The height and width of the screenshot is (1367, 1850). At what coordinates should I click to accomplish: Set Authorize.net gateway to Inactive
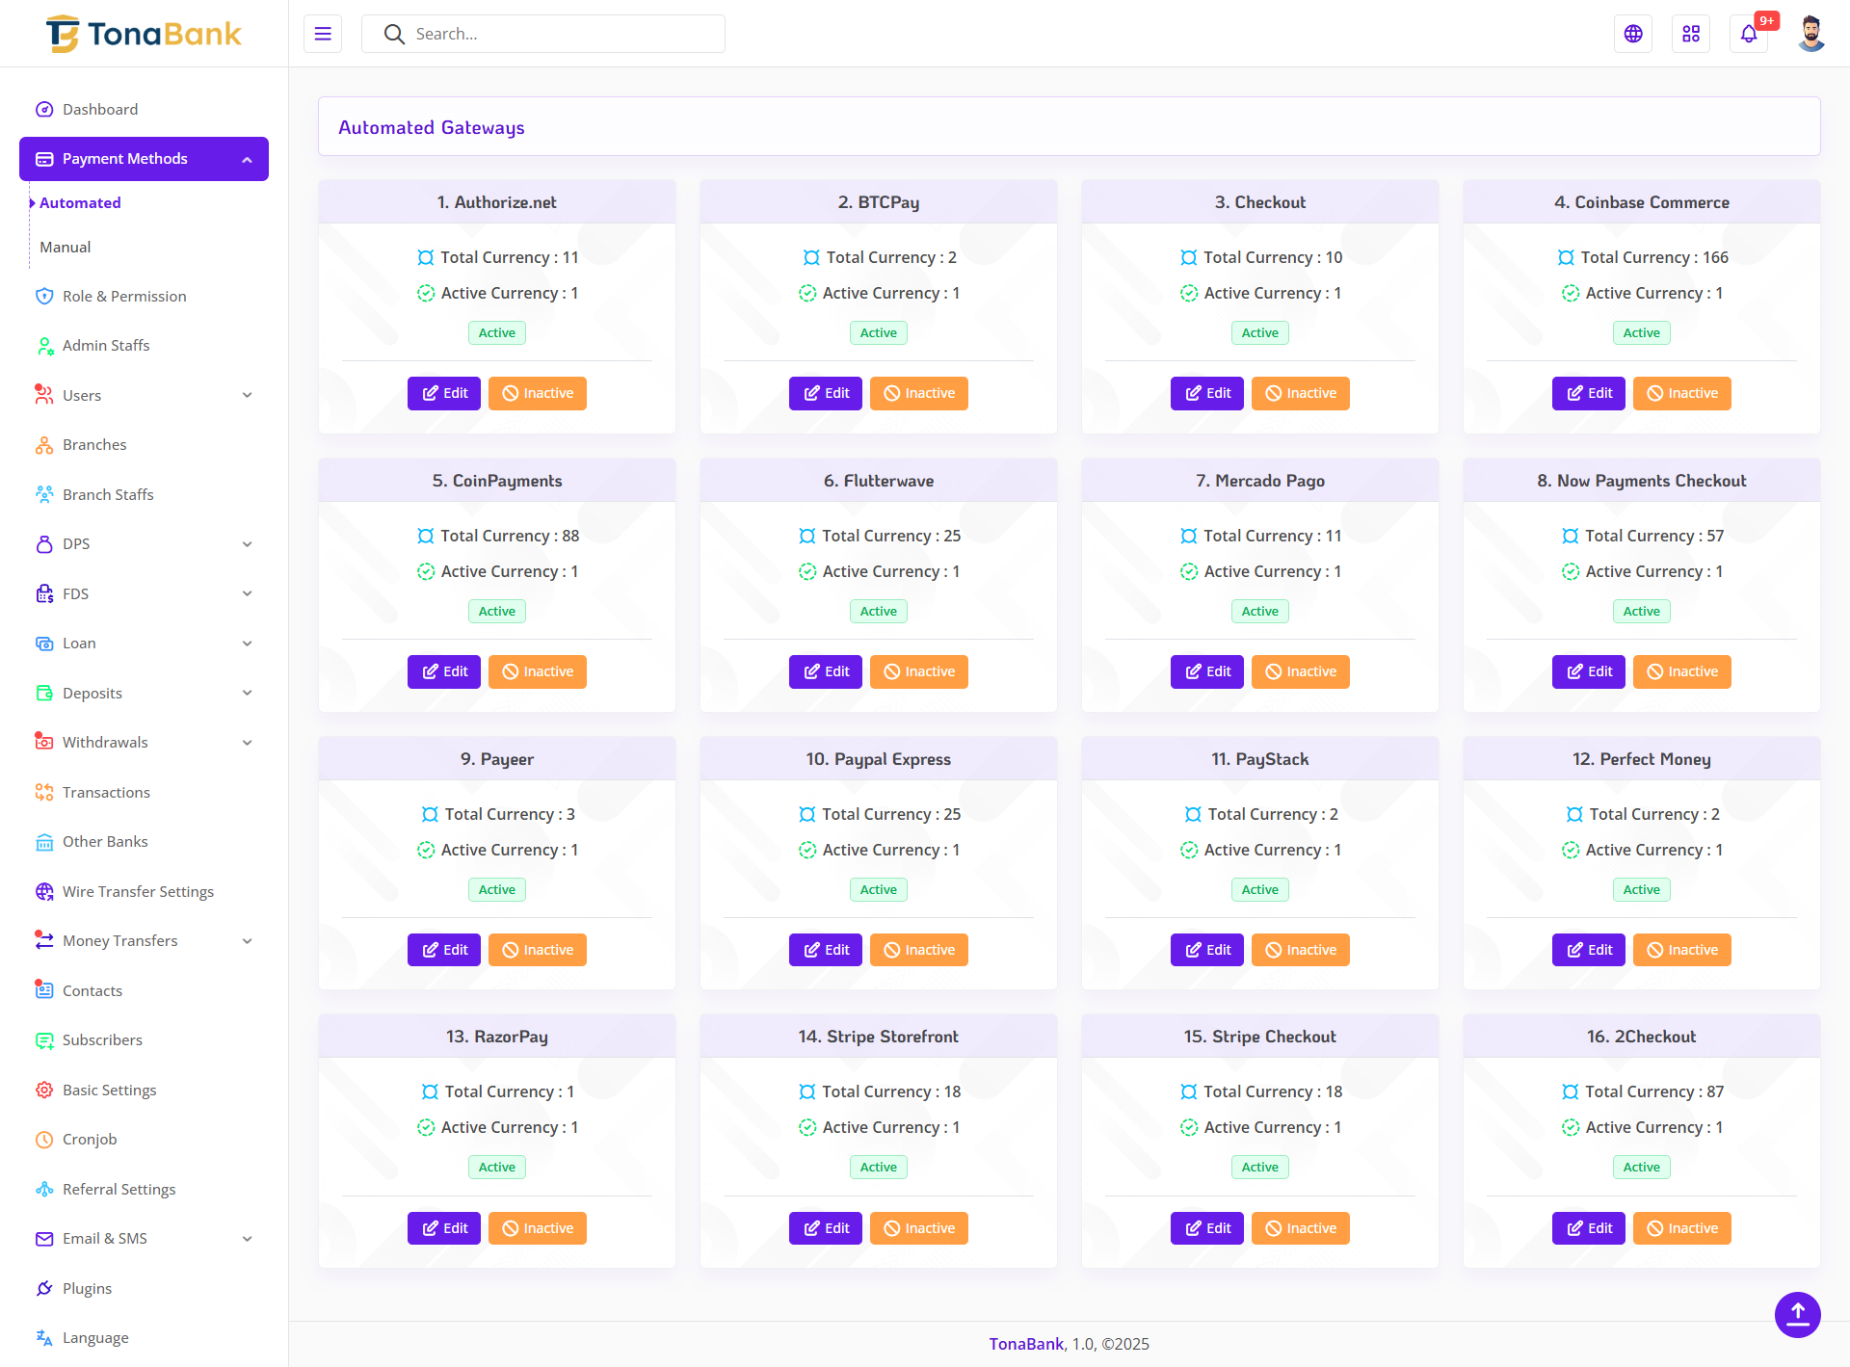tap(537, 393)
